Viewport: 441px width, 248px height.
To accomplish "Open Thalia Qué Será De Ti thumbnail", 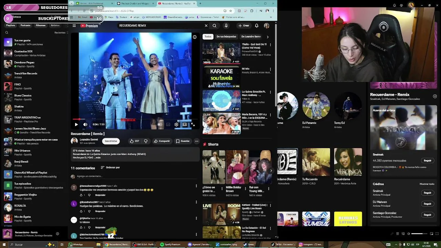I will pos(222,53).
